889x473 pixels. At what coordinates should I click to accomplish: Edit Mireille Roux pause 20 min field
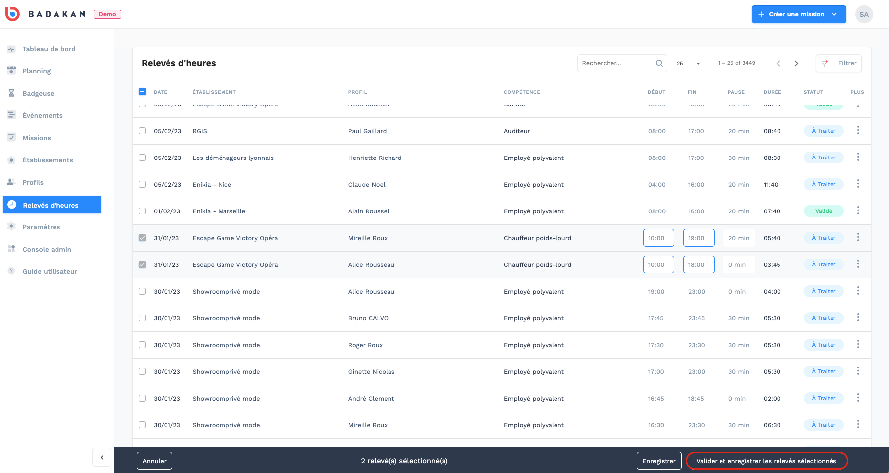(x=739, y=238)
